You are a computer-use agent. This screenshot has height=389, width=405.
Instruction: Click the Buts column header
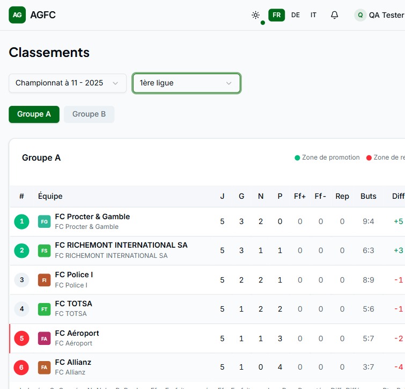click(x=369, y=196)
